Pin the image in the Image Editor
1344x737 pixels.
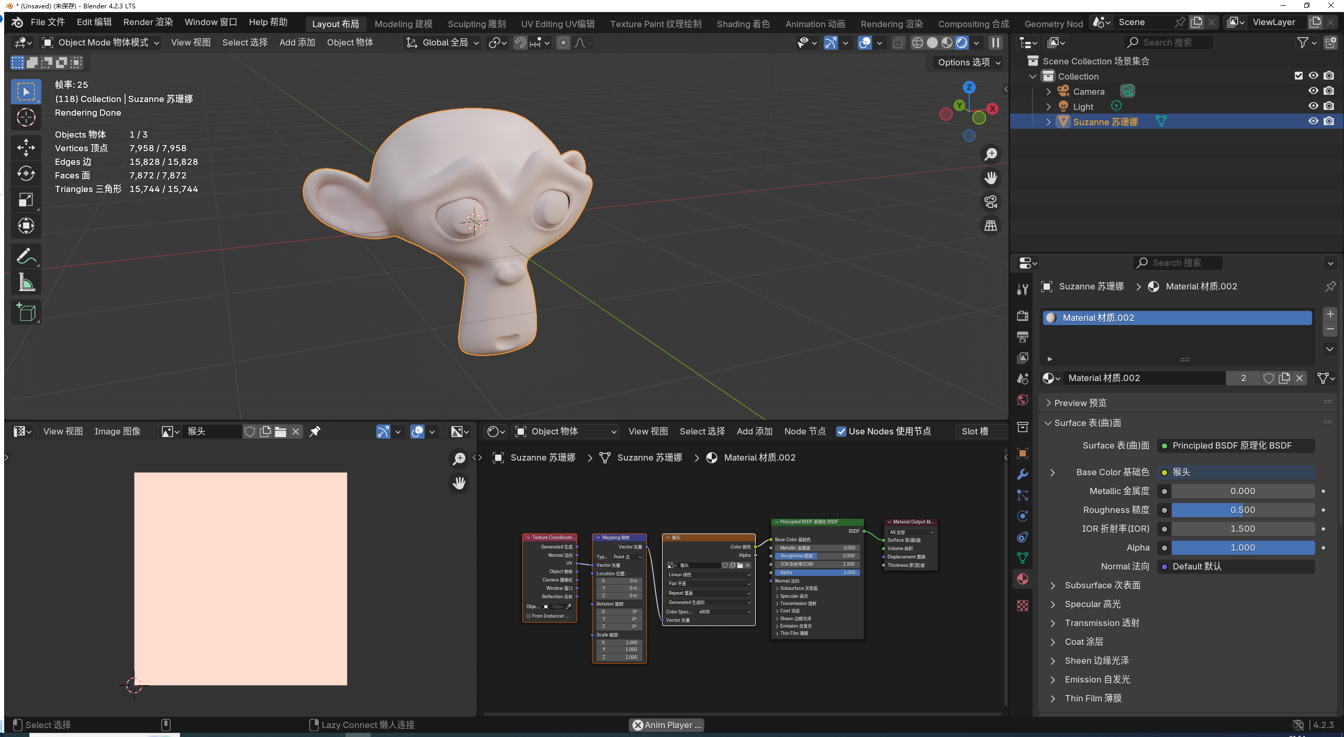tap(315, 432)
